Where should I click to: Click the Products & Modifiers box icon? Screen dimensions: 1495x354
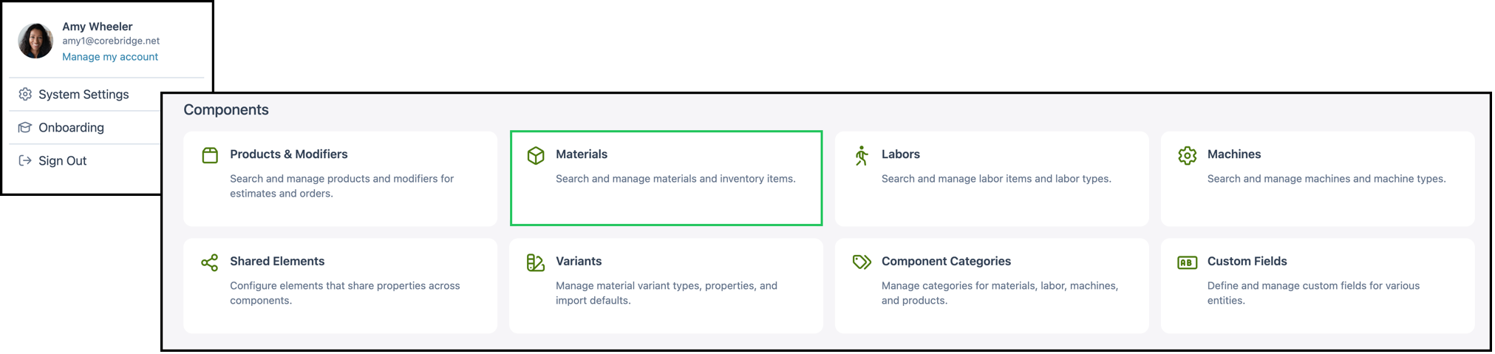210,155
